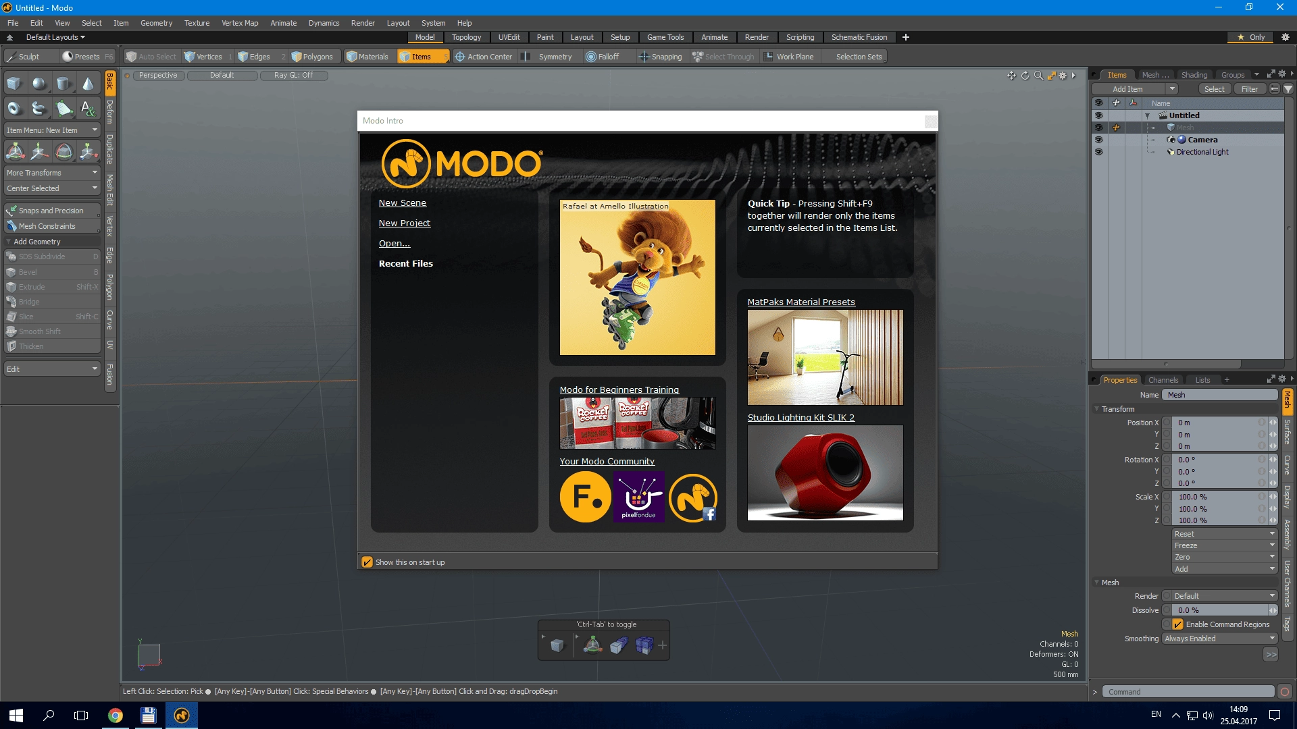Viewport: 1297px width, 729px height.
Task: Select the Cylinder primitive tool
Action: 63,84
